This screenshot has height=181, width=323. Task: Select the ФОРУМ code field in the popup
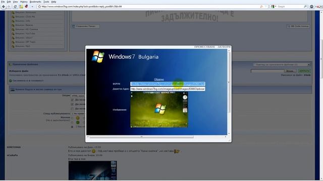coord(168,84)
